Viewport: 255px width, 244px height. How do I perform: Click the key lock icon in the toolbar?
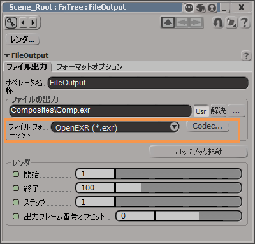[11, 22]
